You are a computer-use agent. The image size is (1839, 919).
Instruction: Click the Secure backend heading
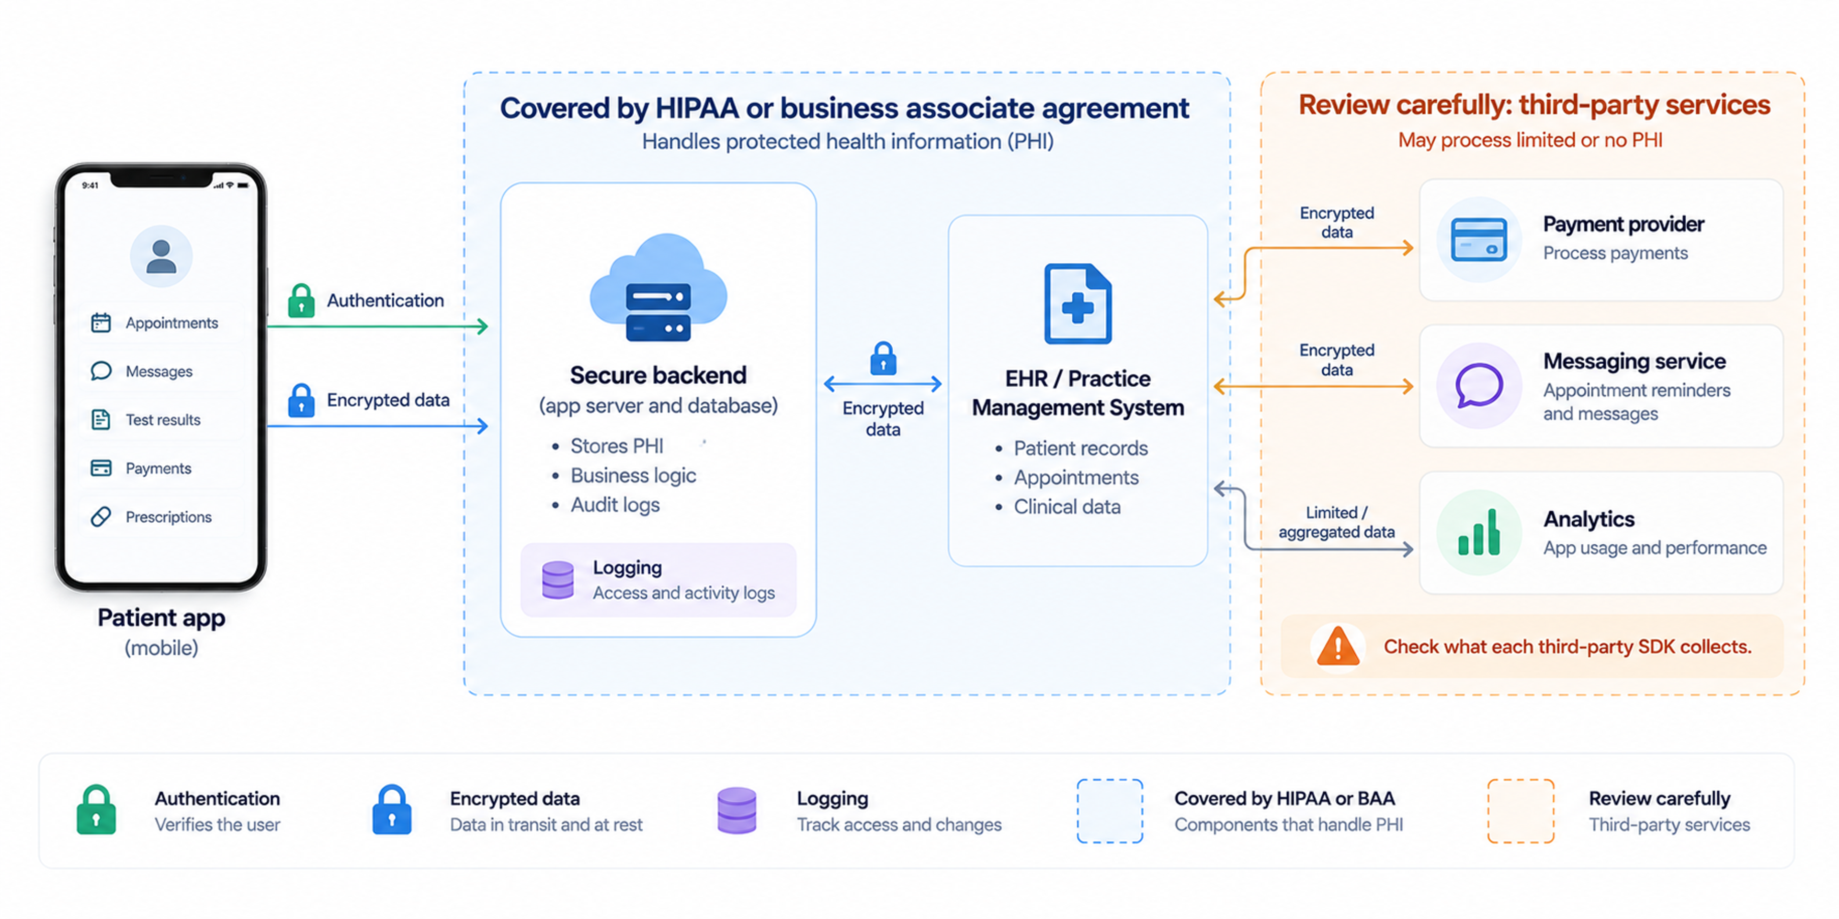[658, 375]
